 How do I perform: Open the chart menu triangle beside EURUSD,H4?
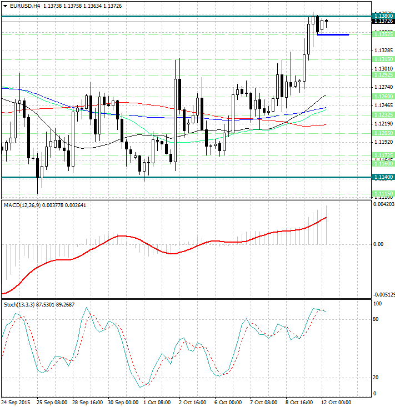click(5, 6)
